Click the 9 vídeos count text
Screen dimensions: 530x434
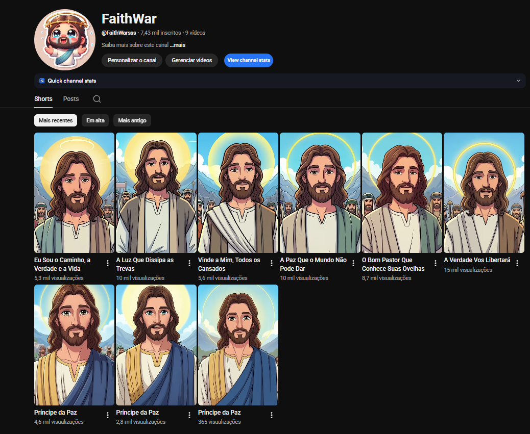point(196,33)
